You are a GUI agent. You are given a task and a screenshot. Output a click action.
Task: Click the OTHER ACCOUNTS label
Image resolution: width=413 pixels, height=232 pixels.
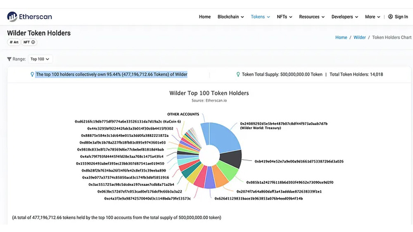pyautogui.click(x=183, y=114)
